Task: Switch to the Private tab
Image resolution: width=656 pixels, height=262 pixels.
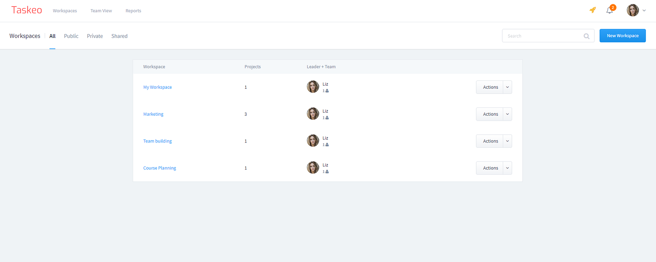Action: point(95,36)
